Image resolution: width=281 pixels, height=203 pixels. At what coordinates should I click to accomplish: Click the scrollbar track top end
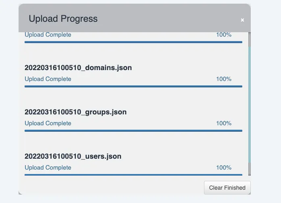pos(249,39)
